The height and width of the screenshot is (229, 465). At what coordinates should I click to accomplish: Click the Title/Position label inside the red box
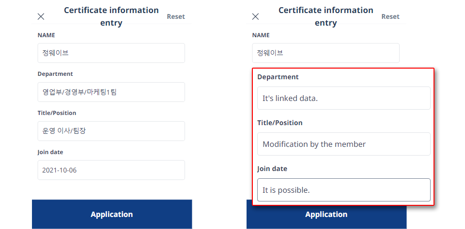(279, 123)
